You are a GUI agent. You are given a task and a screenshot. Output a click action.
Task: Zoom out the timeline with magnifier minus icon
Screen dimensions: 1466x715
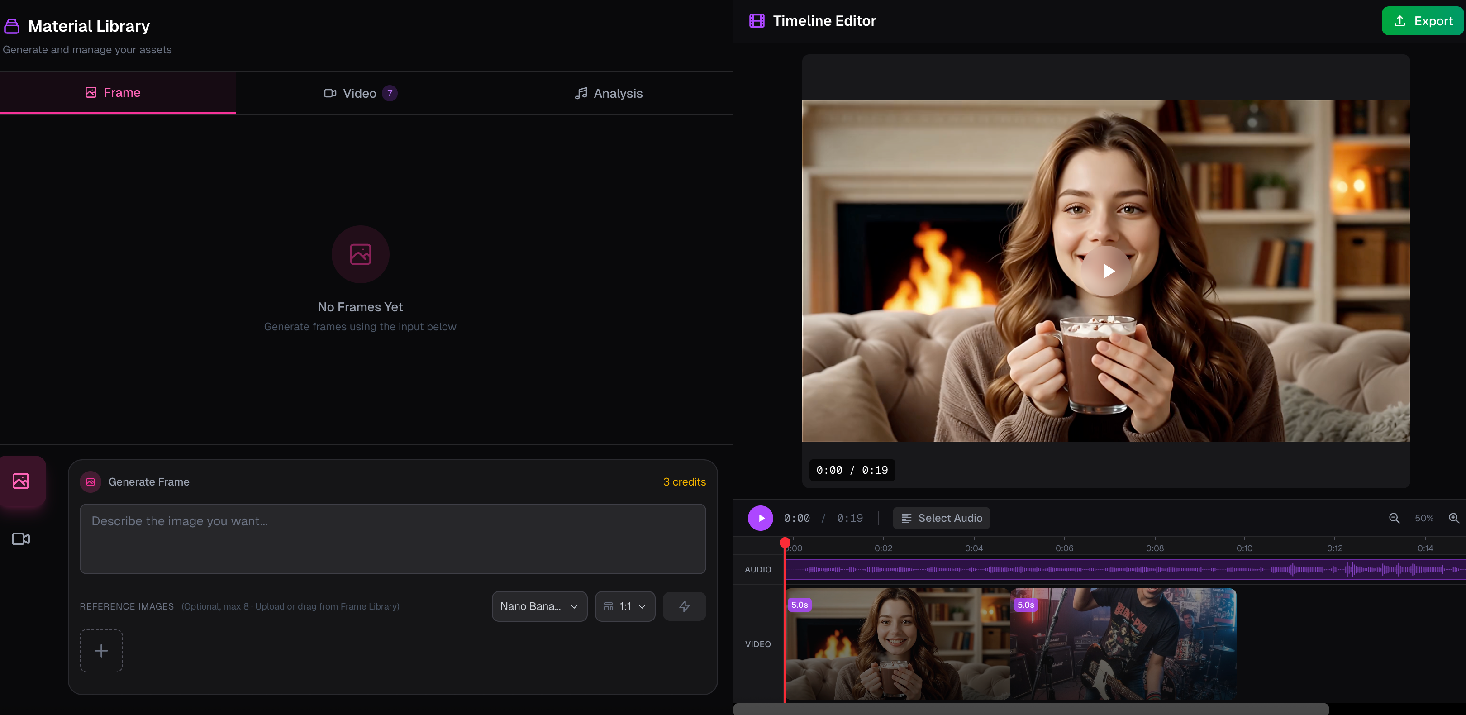coord(1395,517)
